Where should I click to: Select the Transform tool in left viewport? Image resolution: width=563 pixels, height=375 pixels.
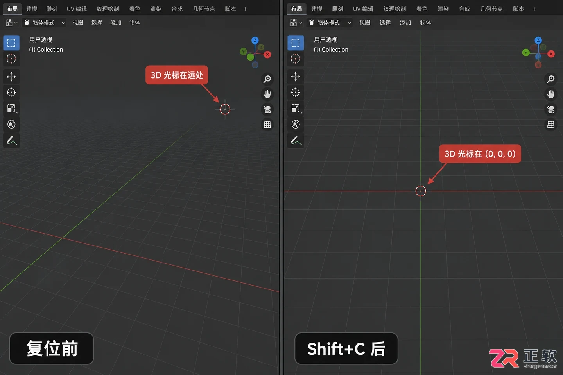click(11, 124)
